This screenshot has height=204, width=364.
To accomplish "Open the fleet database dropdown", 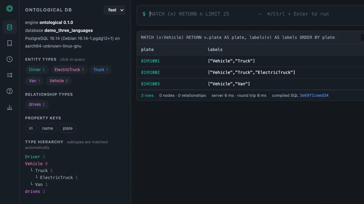I will click(115, 10).
